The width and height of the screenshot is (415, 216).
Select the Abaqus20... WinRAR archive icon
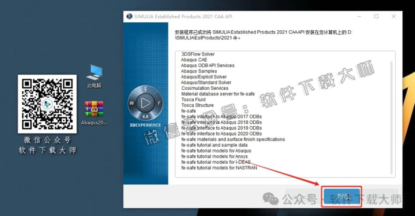click(94, 113)
